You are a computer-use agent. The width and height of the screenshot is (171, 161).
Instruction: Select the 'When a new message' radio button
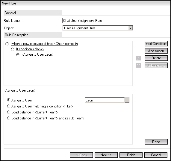(7, 44)
